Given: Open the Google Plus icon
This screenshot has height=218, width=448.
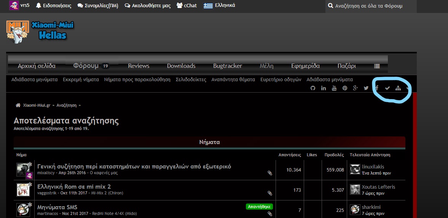Looking at the screenshot, I should [356, 88].
